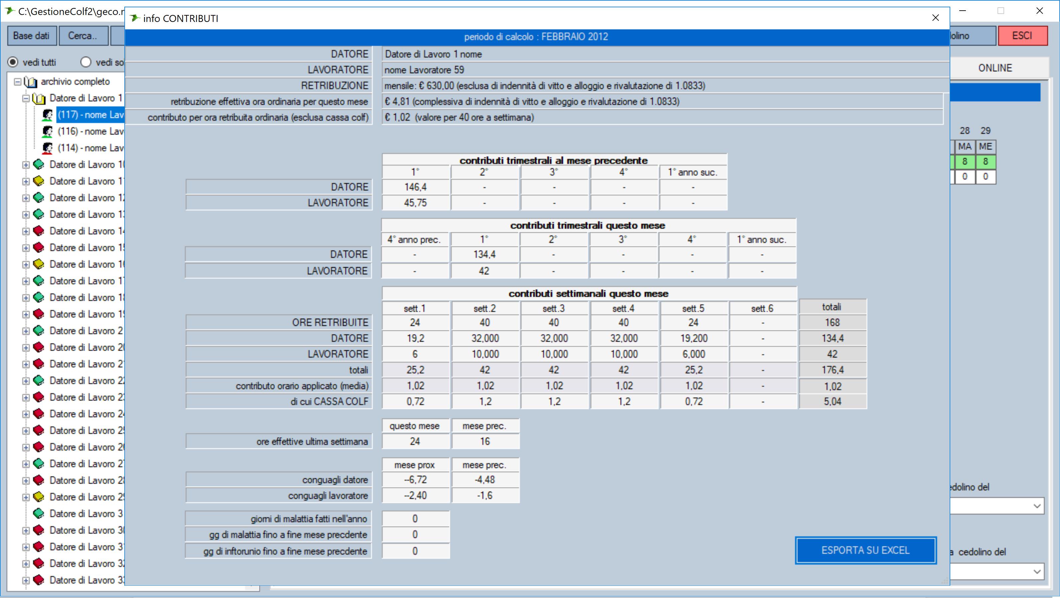Click the worker icon beside (116)
This screenshot has width=1060, height=598.
click(x=47, y=132)
